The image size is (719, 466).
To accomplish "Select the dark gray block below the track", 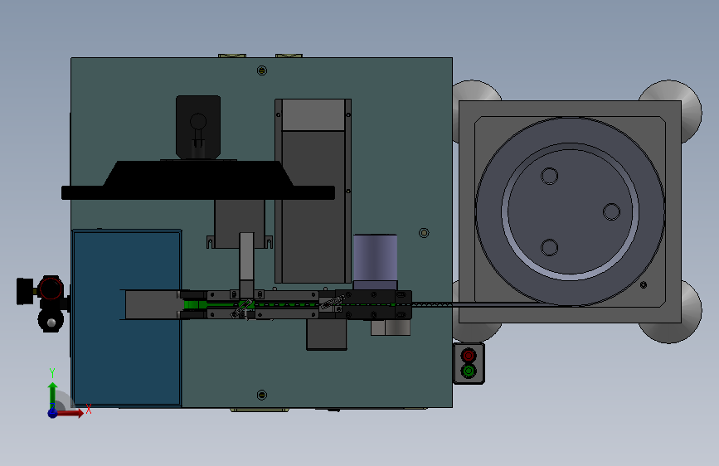I will (327, 334).
